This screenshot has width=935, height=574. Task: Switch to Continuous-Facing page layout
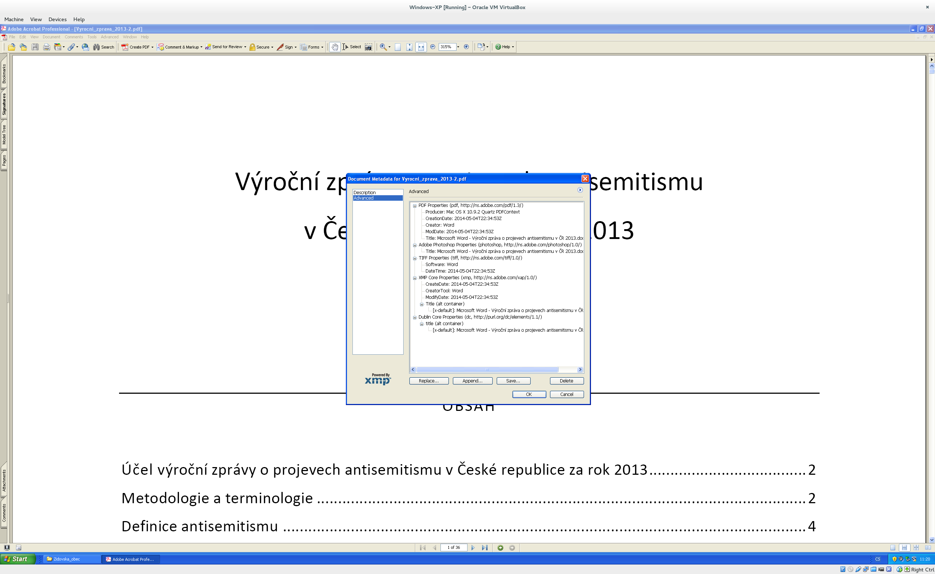click(916, 548)
